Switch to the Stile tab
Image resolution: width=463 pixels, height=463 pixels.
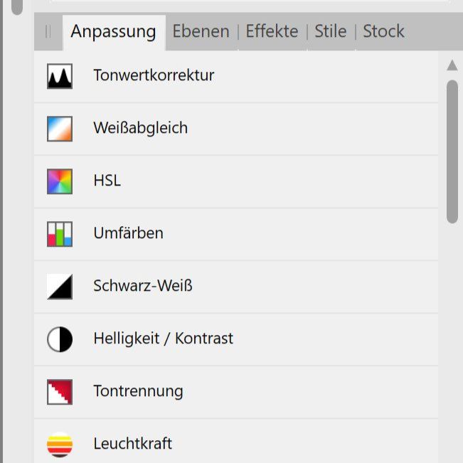pos(330,31)
